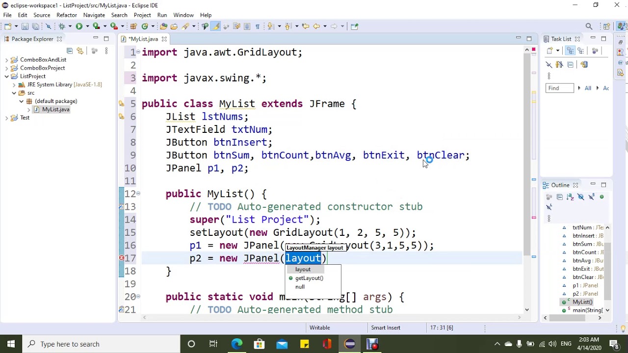Open the Window menu
Screen dimensions: 628x353
183,15
